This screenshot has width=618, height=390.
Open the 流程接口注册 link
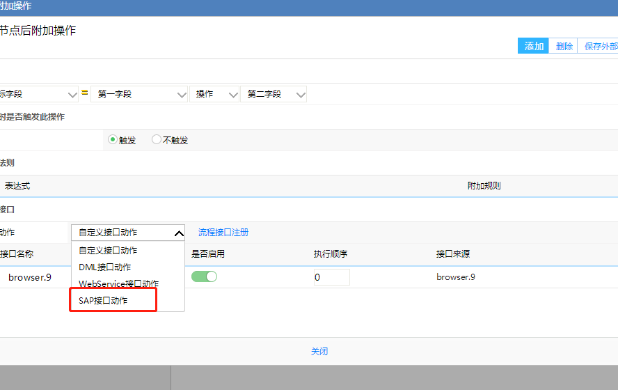[223, 233]
